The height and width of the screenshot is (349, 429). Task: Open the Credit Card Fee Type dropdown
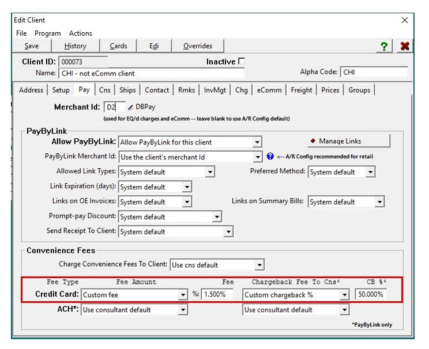click(183, 295)
